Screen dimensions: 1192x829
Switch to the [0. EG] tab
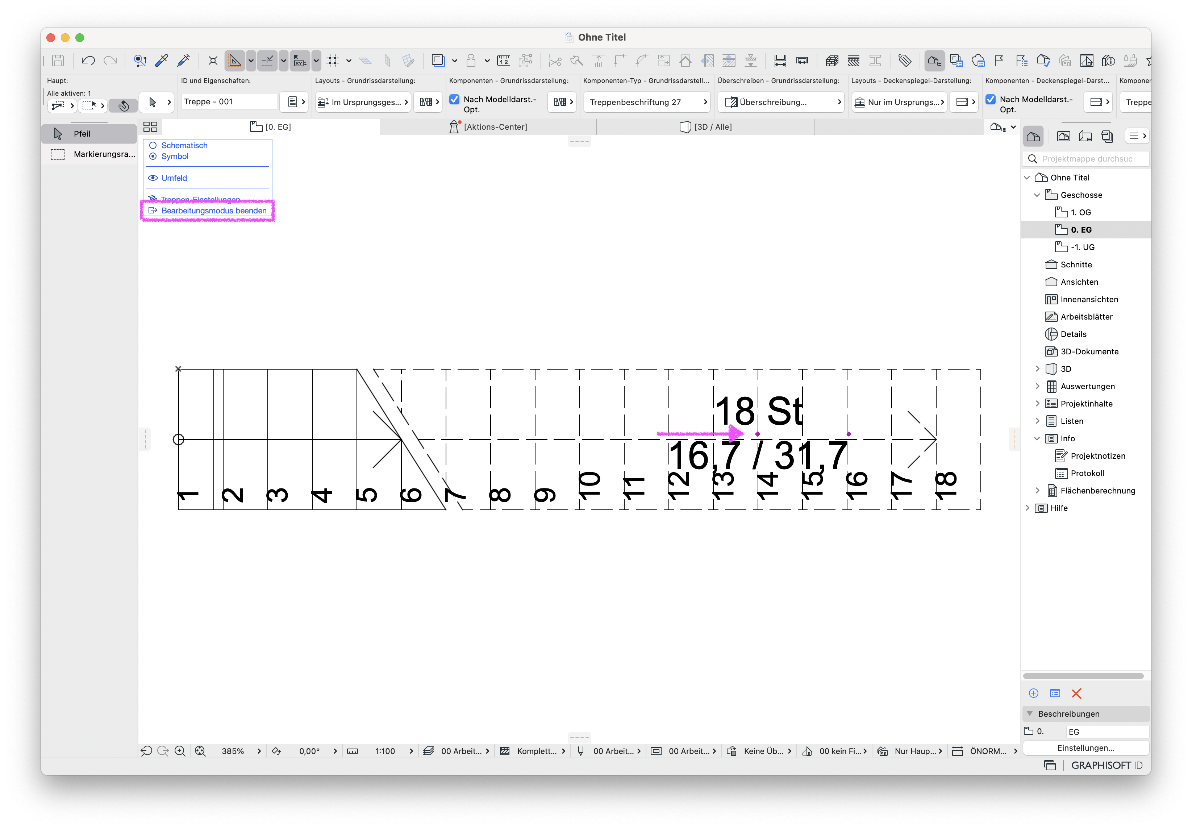(x=271, y=127)
